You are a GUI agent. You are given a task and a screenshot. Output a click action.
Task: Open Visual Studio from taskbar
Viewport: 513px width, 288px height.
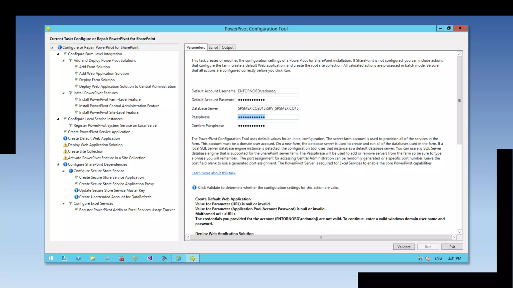click(x=150, y=258)
